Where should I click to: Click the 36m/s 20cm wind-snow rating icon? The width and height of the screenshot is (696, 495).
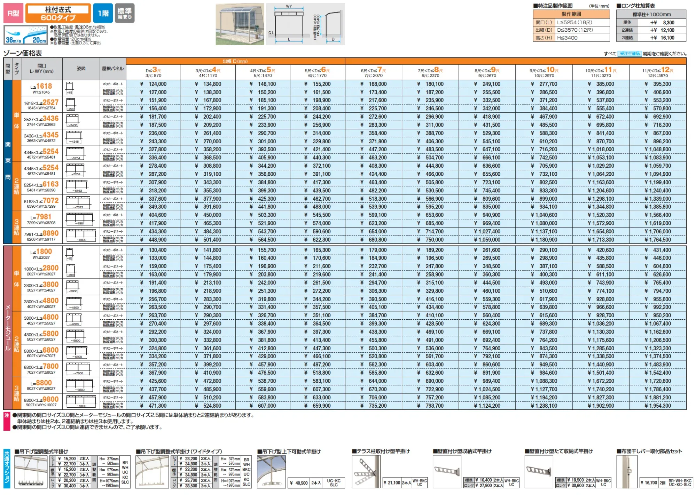[x=26, y=35]
